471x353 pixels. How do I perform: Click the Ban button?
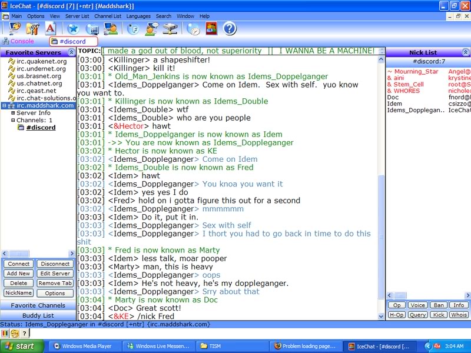click(439, 305)
